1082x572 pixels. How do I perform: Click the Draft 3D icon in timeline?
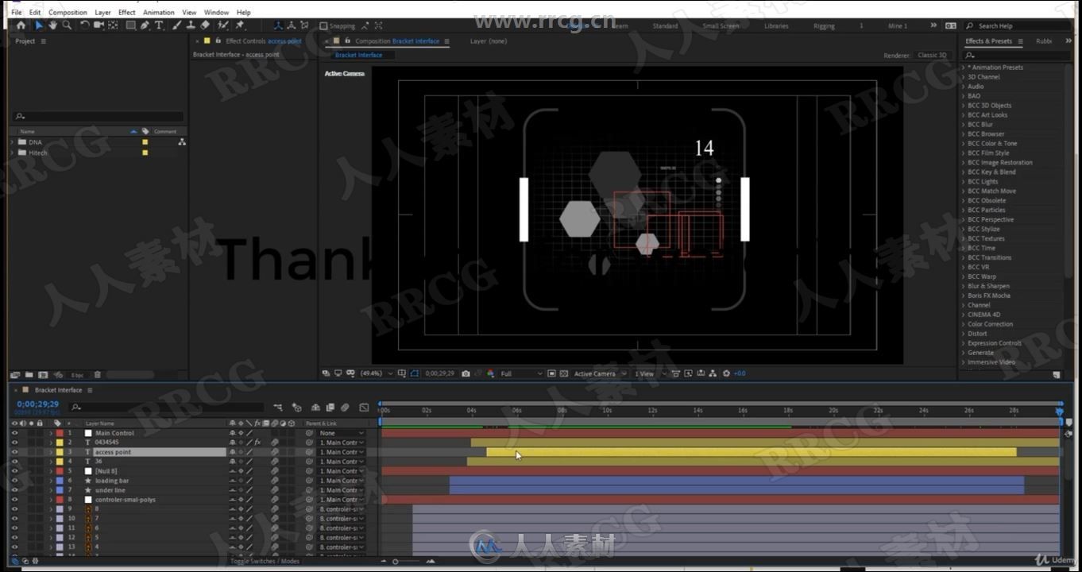(x=297, y=408)
